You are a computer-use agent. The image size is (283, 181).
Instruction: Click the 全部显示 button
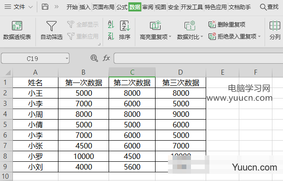pos(83,24)
